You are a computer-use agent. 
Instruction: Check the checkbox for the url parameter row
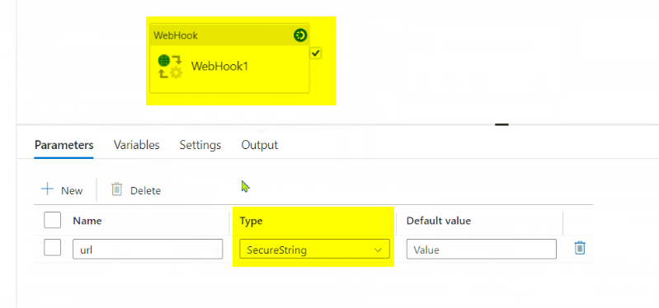click(x=53, y=248)
